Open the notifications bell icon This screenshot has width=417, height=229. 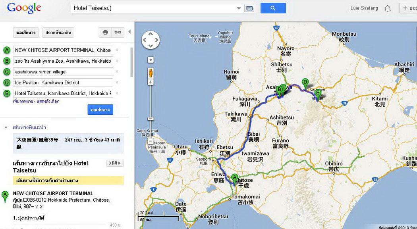click(388, 9)
